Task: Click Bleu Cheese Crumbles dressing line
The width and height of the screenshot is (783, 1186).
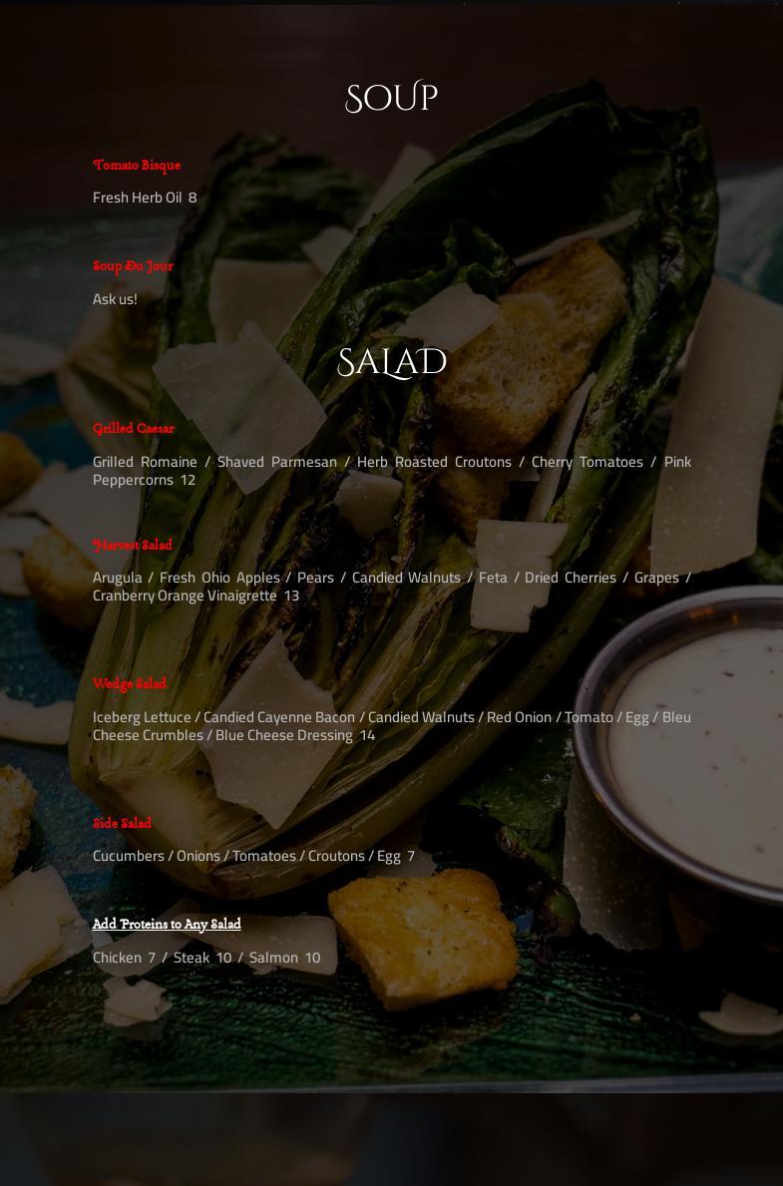Action: point(233,735)
